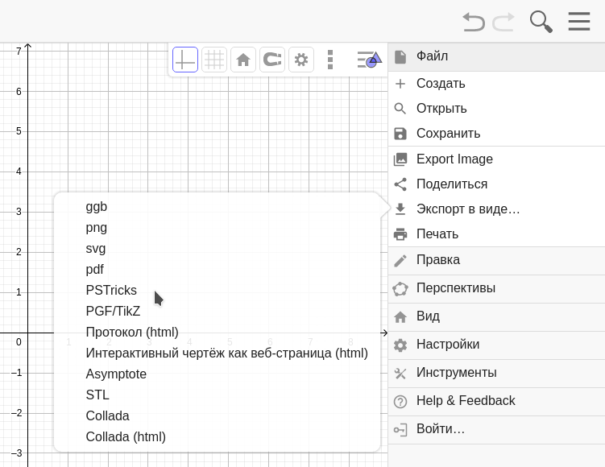This screenshot has width=605, height=467.
Task: Expand the Инструменты menu section
Action: [x=496, y=374]
